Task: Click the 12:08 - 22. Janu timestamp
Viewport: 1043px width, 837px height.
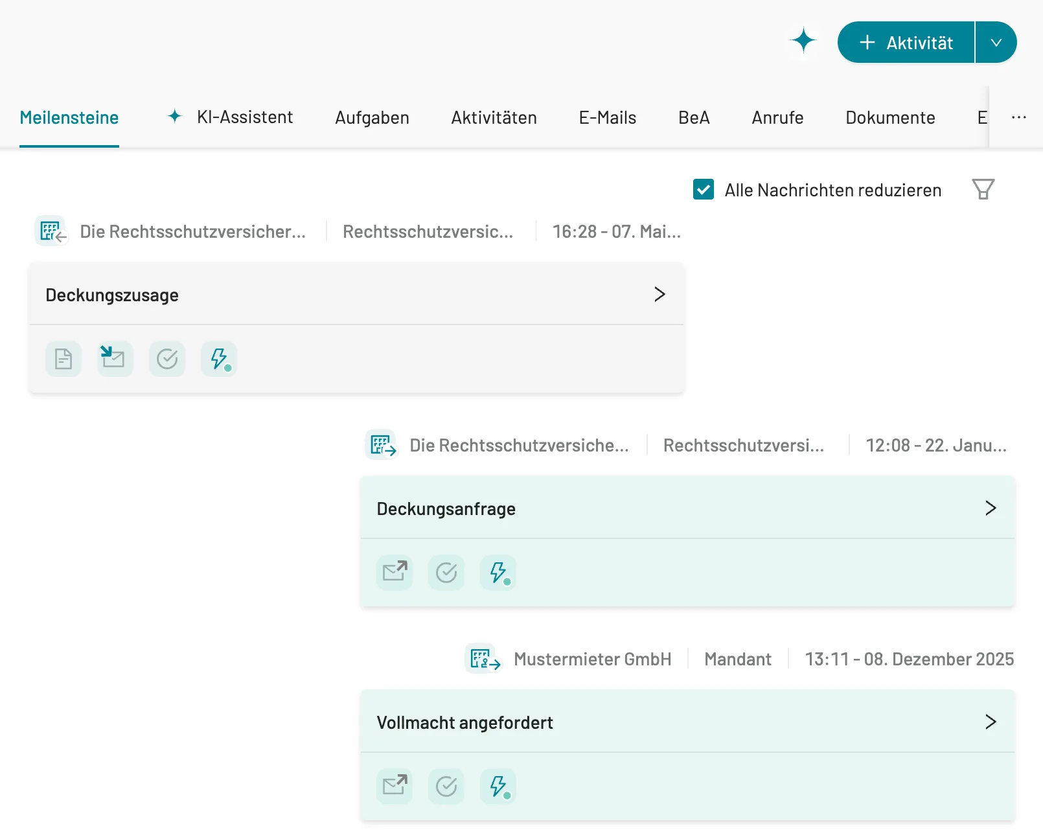Action: 936,445
